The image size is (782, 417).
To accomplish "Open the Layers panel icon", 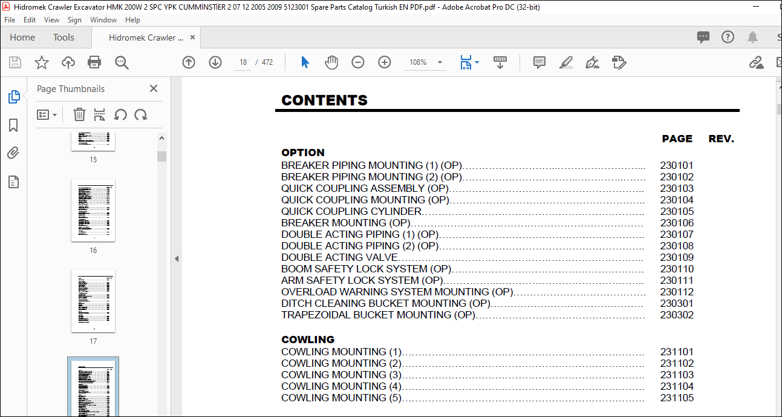I will point(13,182).
